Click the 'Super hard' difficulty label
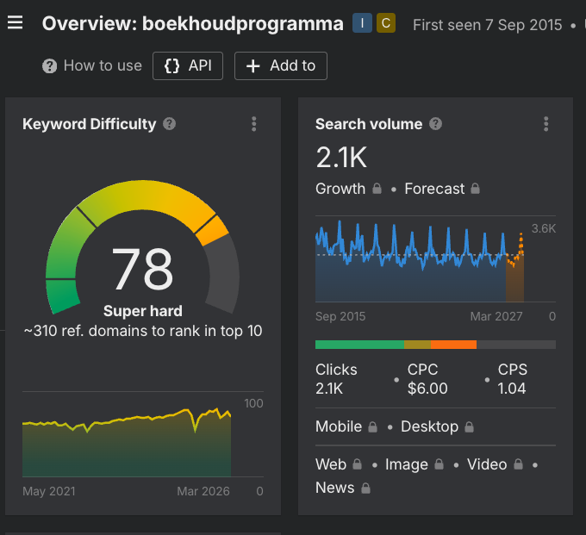 tap(143, 311)
